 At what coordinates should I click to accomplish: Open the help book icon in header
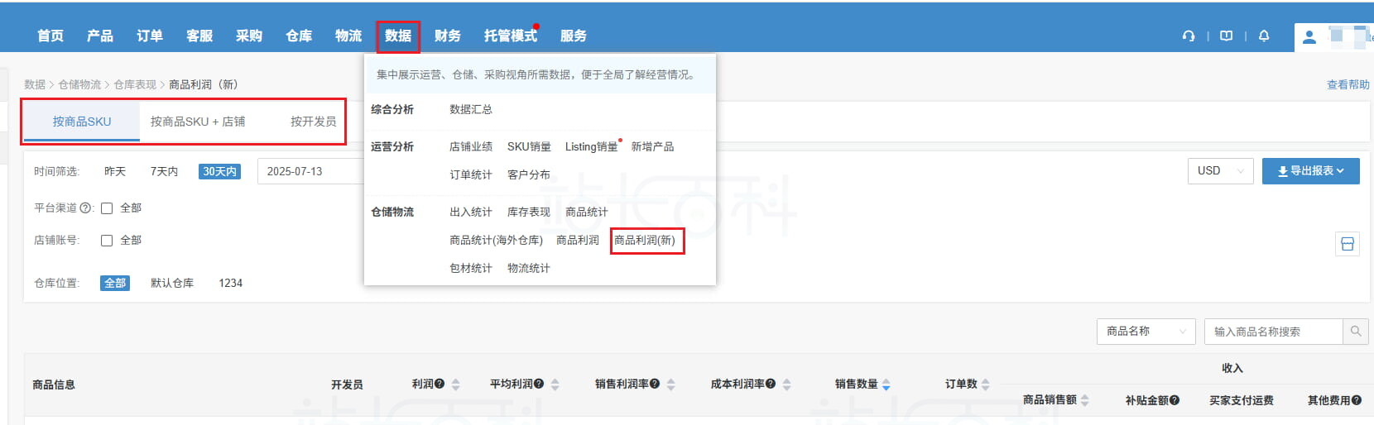(1227, 36)
